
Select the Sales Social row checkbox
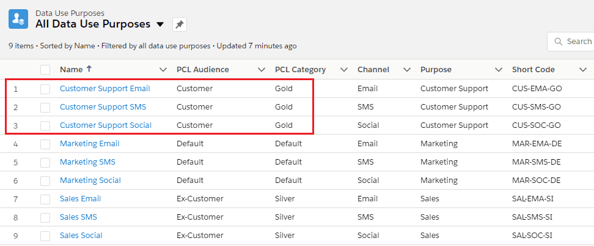pyautogui.click(x=45, y=236)
